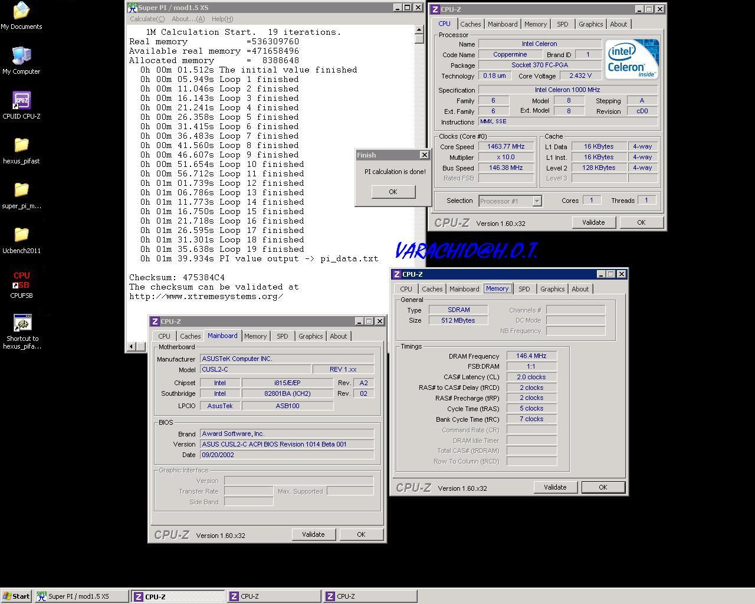
Task: Click the Checksum: 475384C4 line
Action: click(x=177, y=277)
